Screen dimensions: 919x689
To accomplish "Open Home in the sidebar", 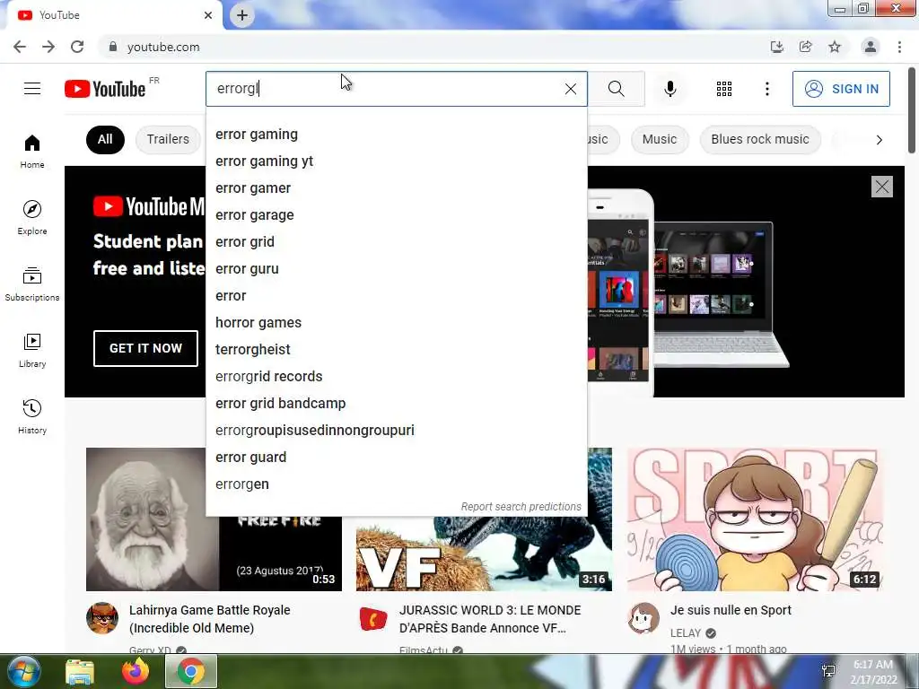I will point(32,152).
